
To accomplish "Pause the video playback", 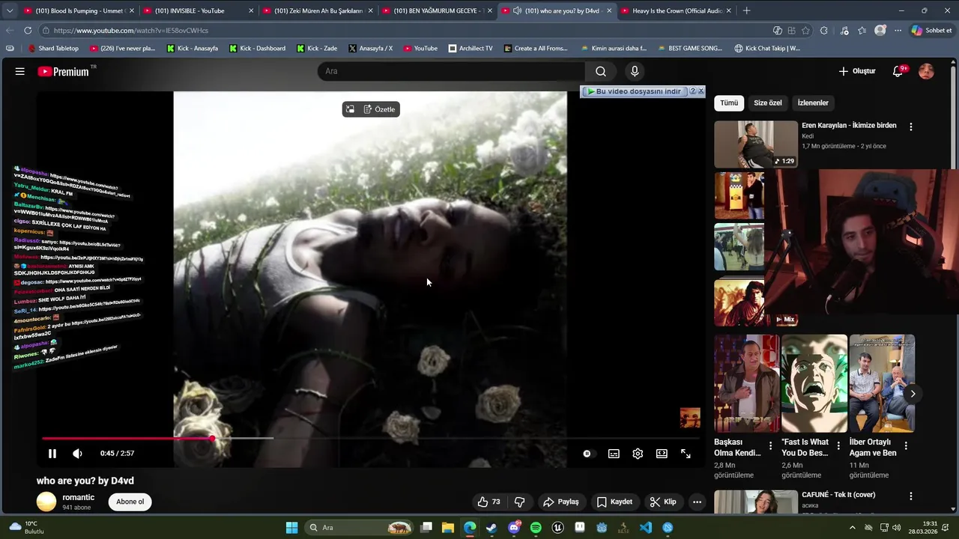I will [x=52, y=454].
